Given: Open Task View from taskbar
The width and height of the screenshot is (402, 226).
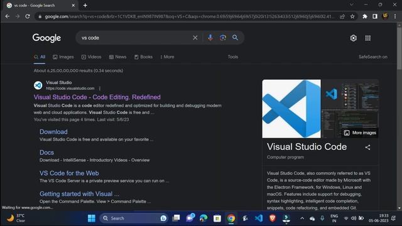Looking at the screenshot, I should [x=176, y=218].
